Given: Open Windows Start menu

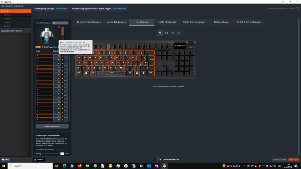Looking at the screenshot, I should pos(4,166).
